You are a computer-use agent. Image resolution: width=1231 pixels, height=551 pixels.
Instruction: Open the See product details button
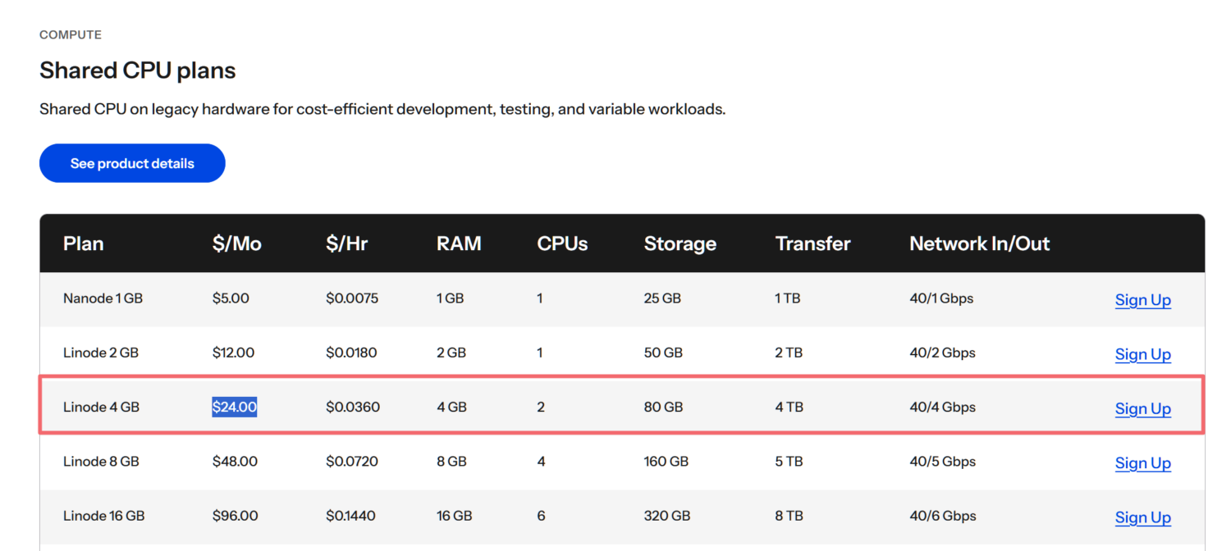pos(132,163)
